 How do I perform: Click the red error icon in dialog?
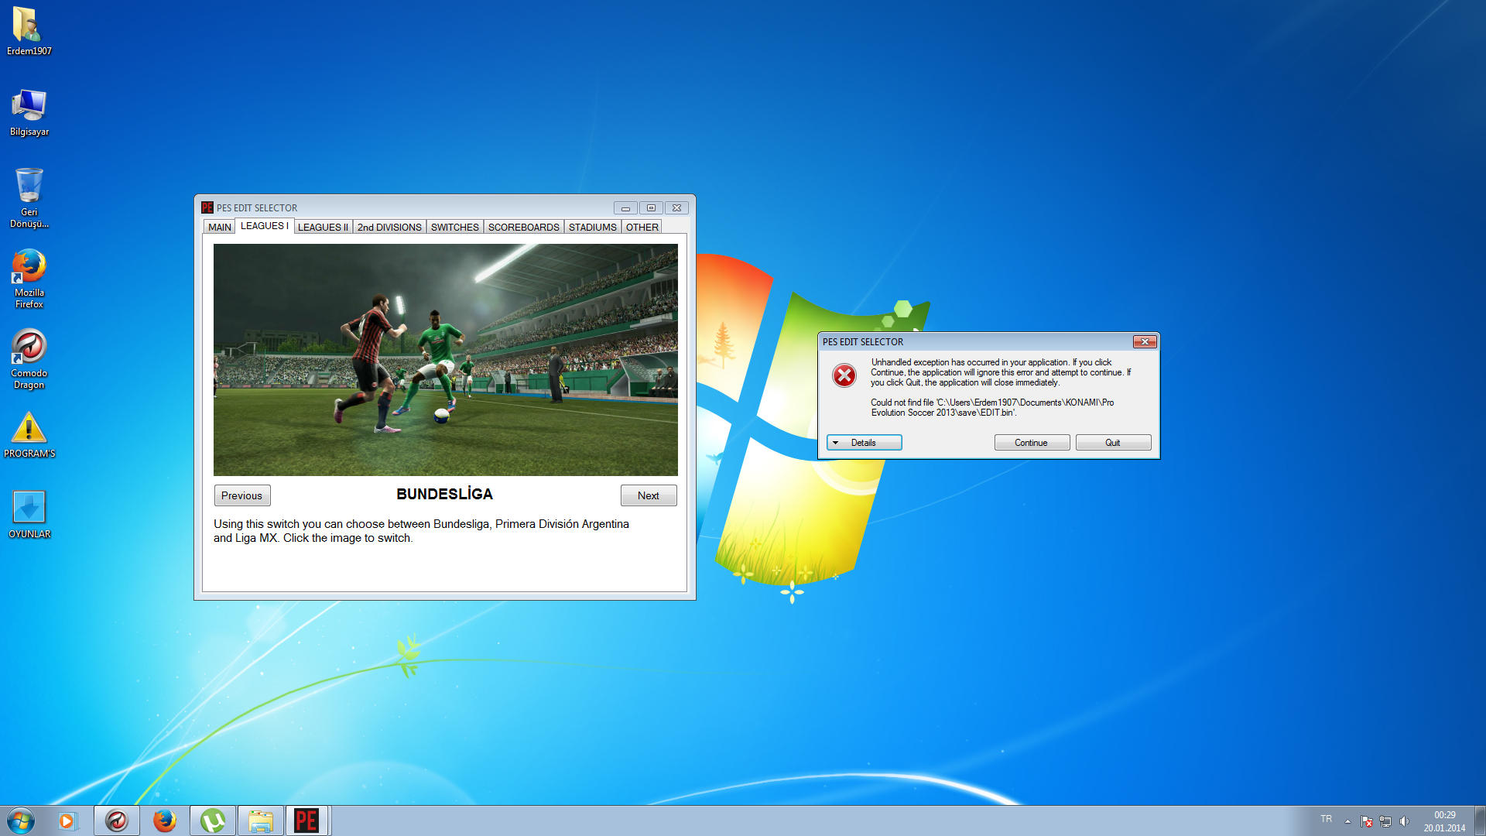click(x=844, y=375)
